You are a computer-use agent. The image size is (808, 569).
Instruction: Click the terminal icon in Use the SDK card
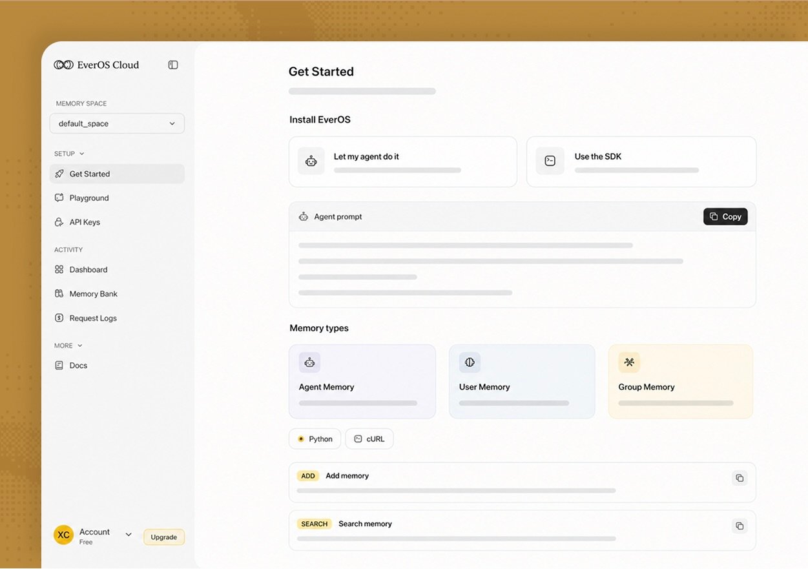point(550,161)
